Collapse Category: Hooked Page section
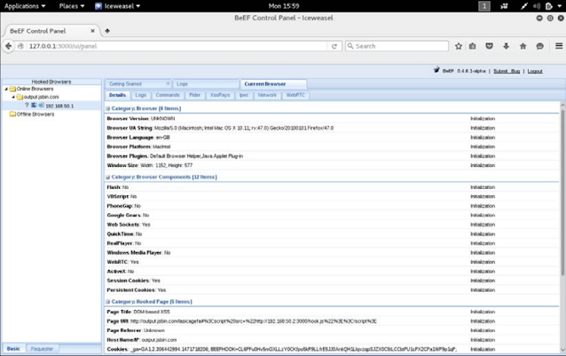The height and width of the screenshot is (356, 566). pyautogui.click(x=108, y=302)
